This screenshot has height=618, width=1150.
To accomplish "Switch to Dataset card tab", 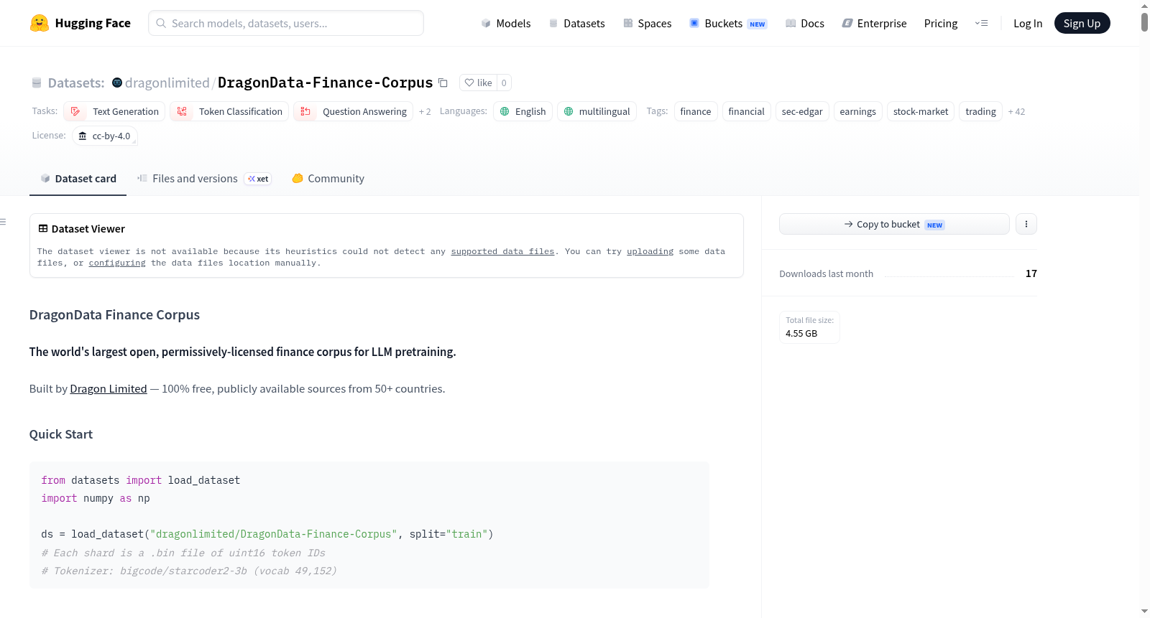I will (x=78, y=178).
